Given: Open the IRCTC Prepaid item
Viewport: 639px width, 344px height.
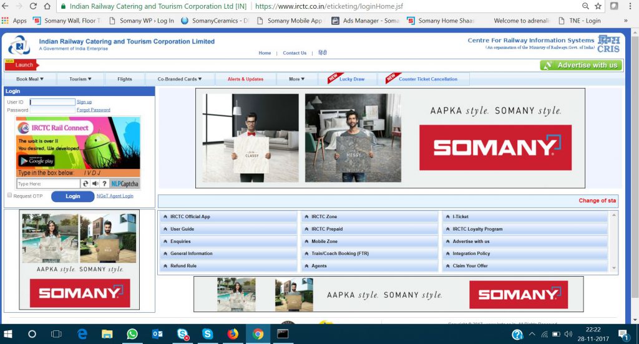Looking at the screenshot, I should (x=370, y=229).
